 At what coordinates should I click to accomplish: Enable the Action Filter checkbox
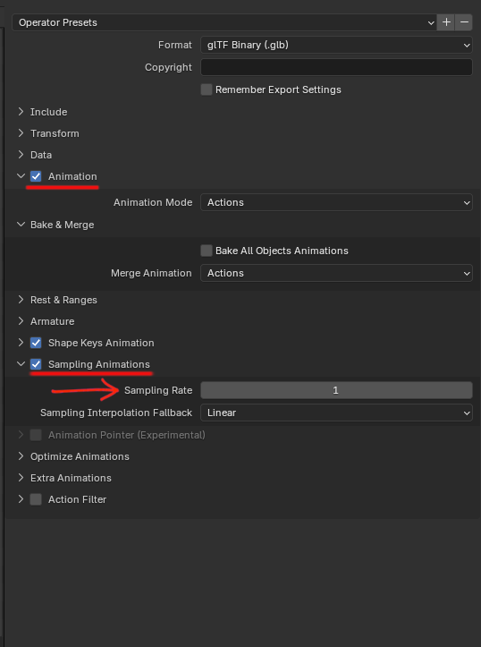tap(36, 499)
